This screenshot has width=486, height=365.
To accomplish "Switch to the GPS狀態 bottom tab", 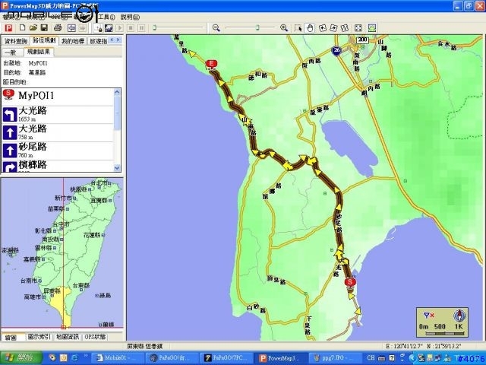I will click(x=95, y=337).
